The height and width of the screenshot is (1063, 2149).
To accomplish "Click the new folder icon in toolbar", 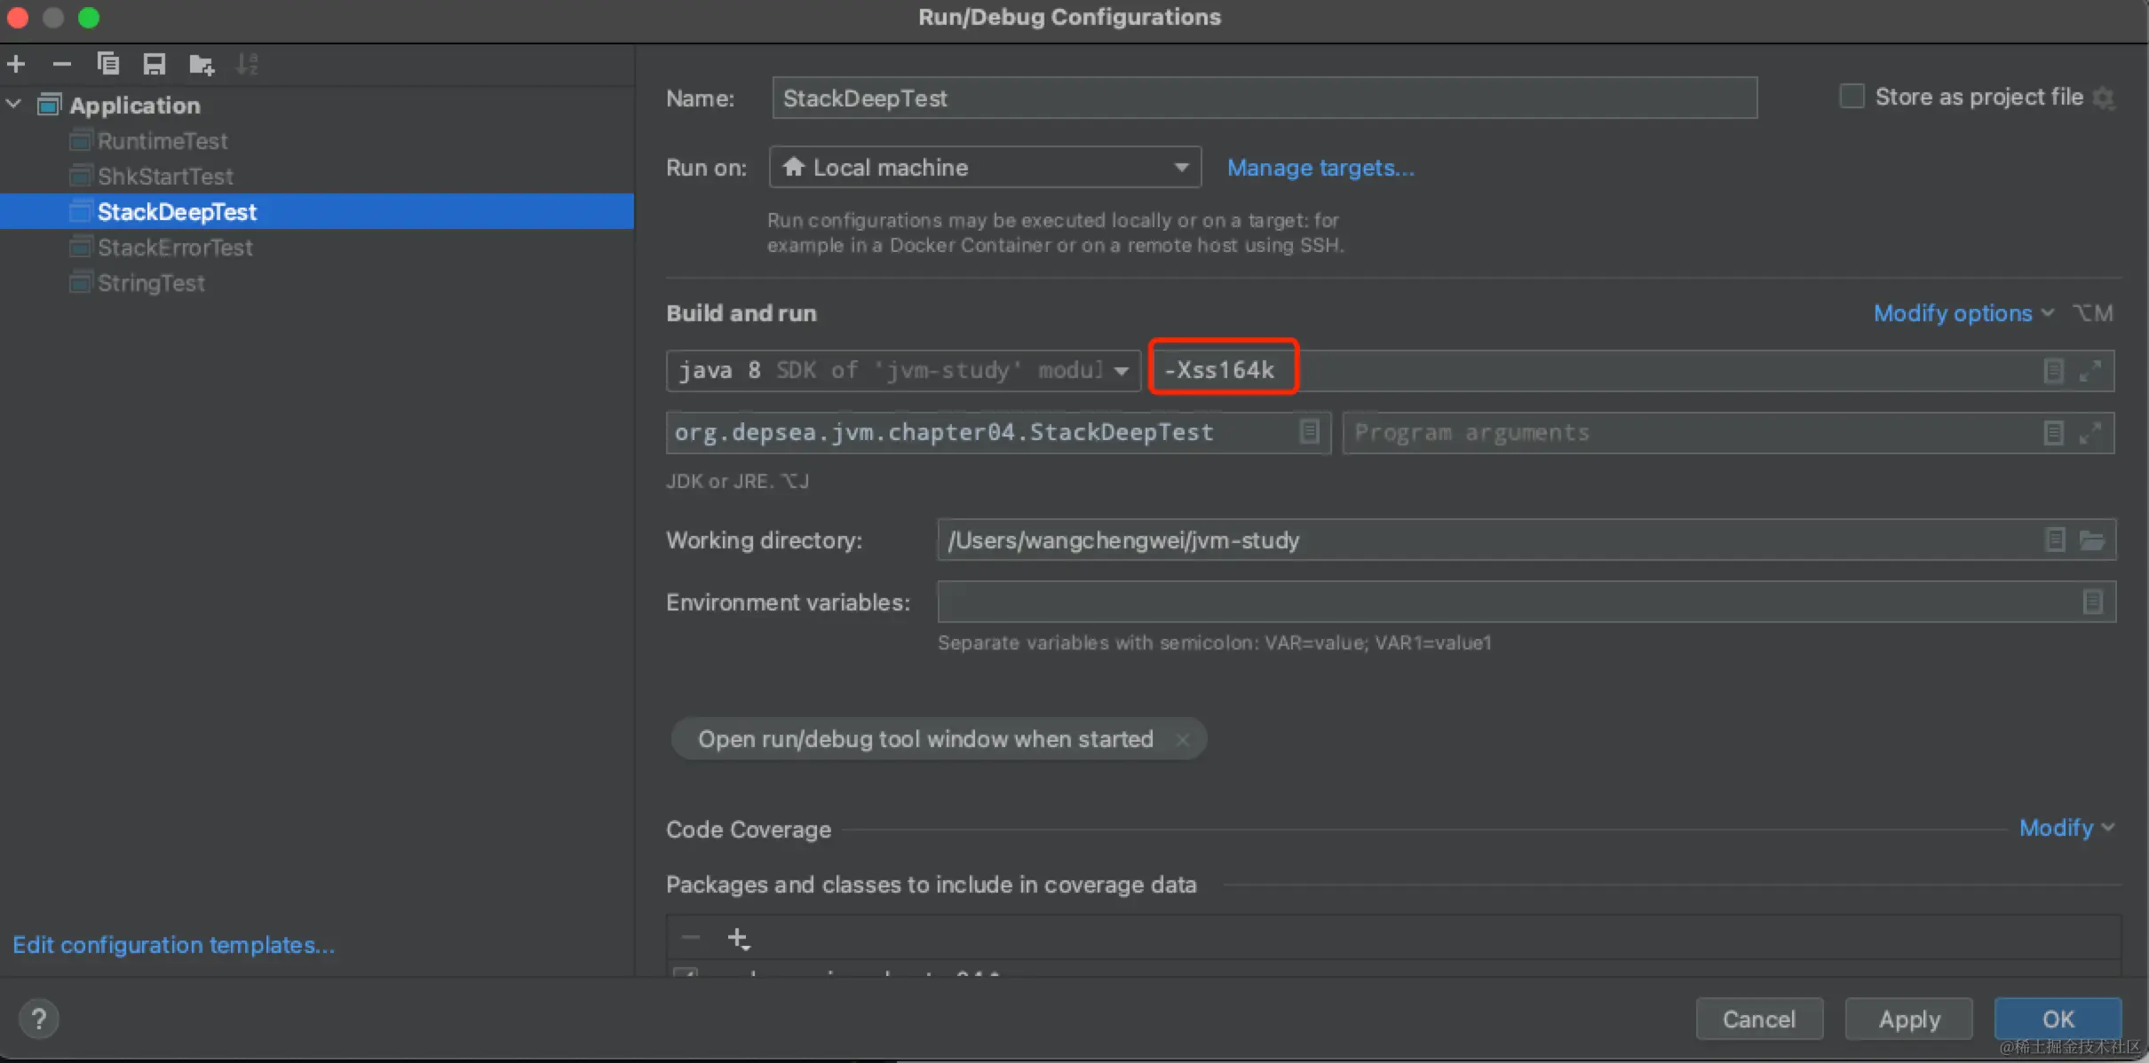I will pos(202,64).
